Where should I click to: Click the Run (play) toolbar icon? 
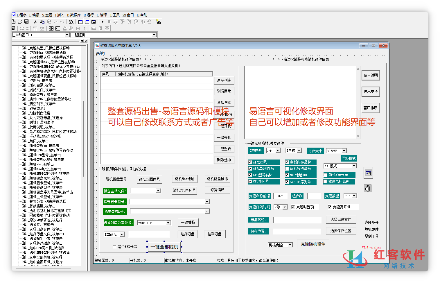point(103,22)
